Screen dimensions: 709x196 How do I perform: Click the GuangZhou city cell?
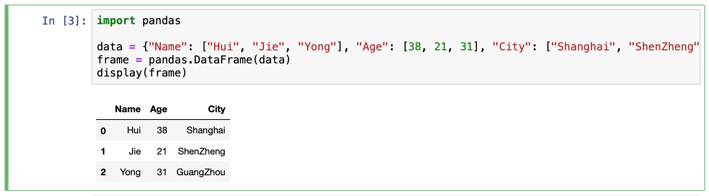[x=201, y=172]
